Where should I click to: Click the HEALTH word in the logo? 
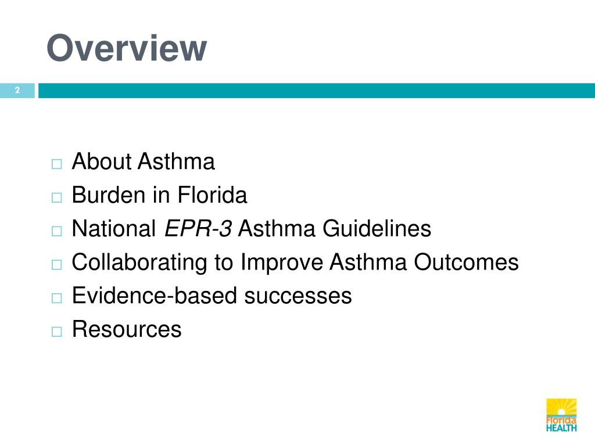[x=561, y=428]
